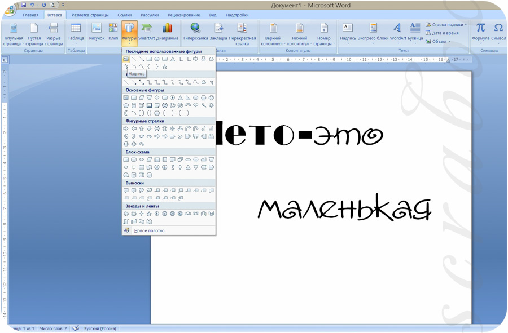Choose the diamond shape in Основные фигуры
The width and height of the screenshot is (508, 333).
157,97
